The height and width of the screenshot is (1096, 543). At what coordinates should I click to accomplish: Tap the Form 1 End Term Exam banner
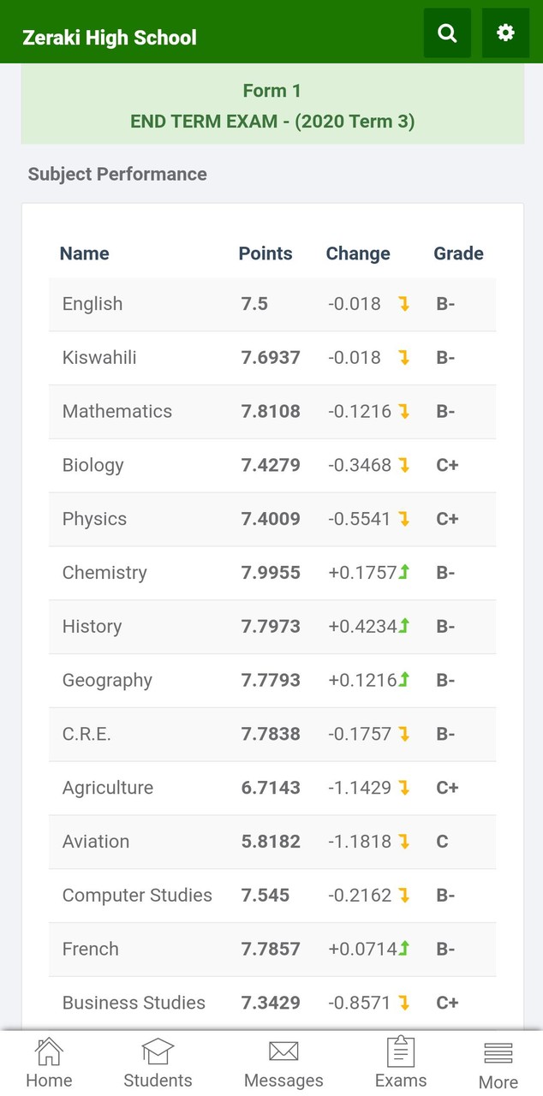pos(272,106)
